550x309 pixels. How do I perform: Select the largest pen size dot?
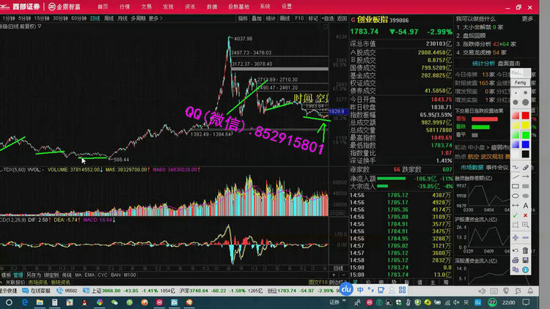coord(525,103)
